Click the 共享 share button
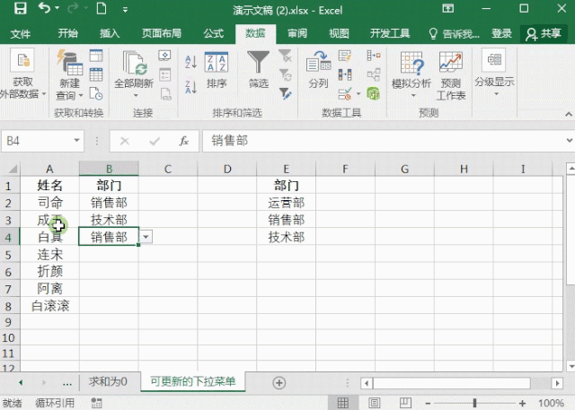This screenshot has height=410, width=575. [544, 34]
